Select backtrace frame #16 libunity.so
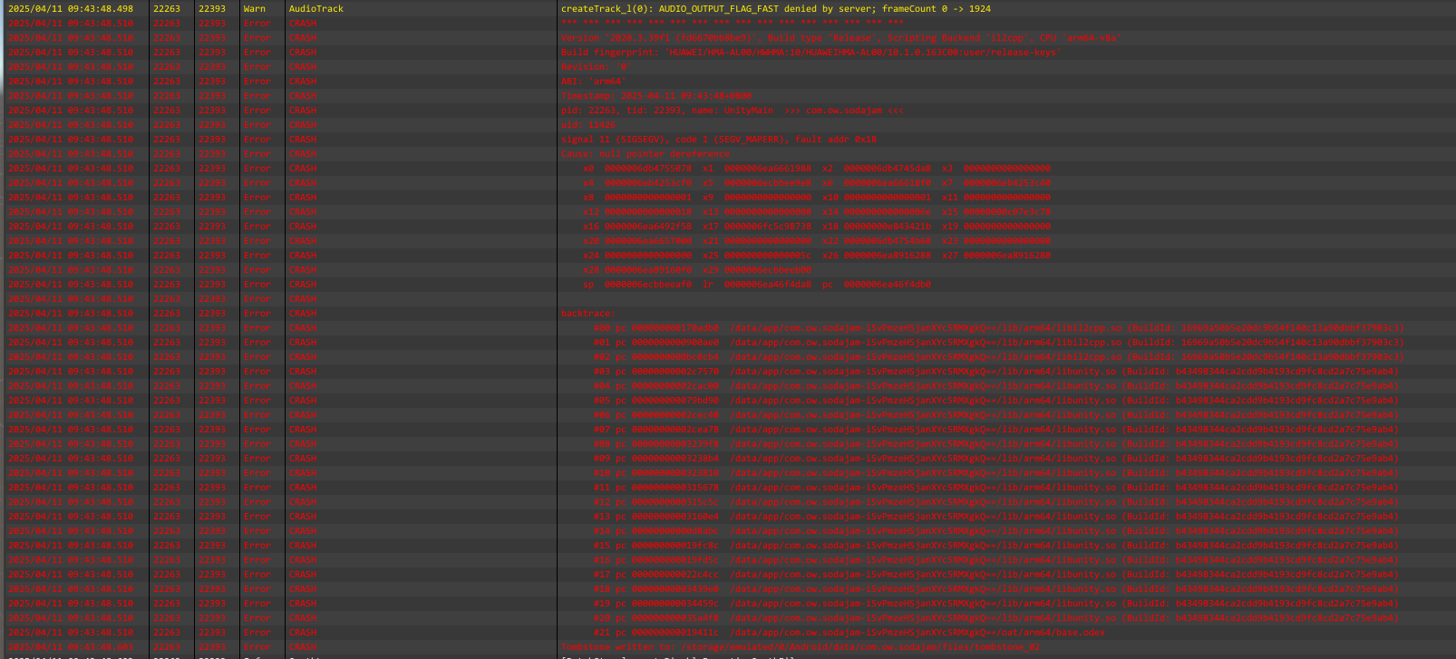 coord(996,560)
